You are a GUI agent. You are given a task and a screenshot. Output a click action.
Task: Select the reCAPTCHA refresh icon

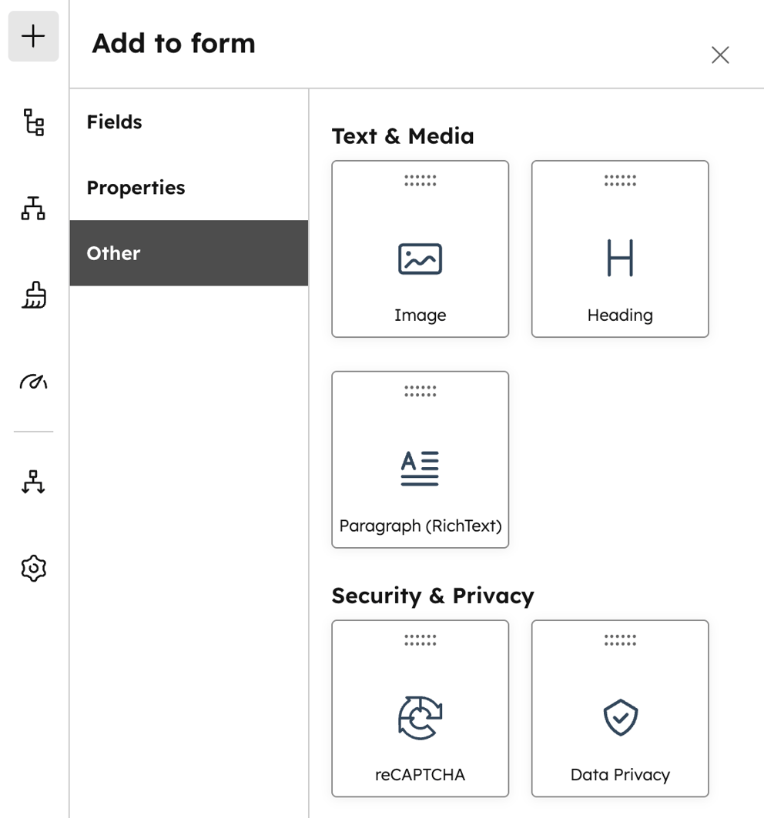[420, 717]
